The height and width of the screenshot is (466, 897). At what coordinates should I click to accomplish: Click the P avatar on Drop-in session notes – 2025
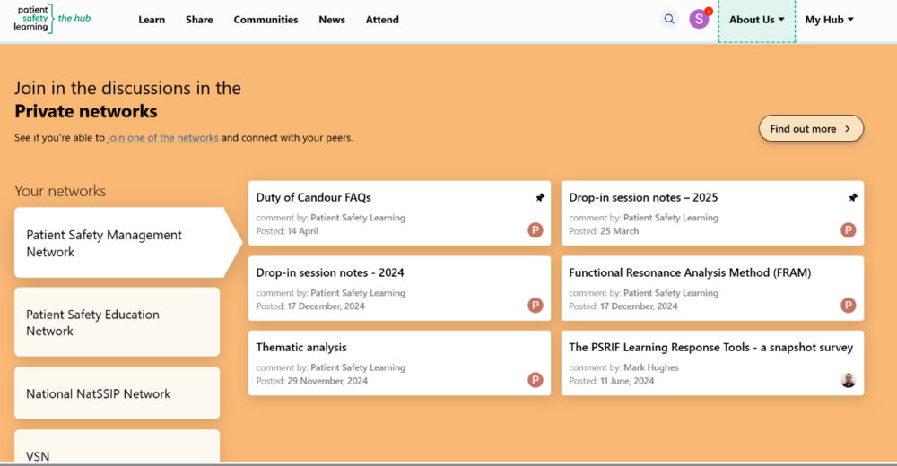849,230
